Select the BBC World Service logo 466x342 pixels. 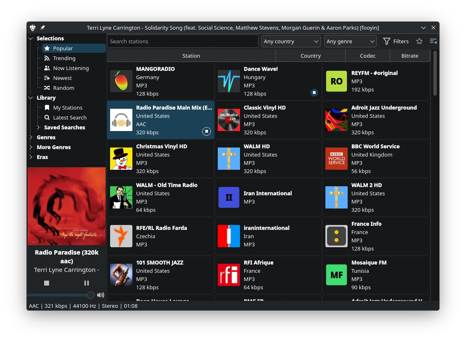coord(337,159)
